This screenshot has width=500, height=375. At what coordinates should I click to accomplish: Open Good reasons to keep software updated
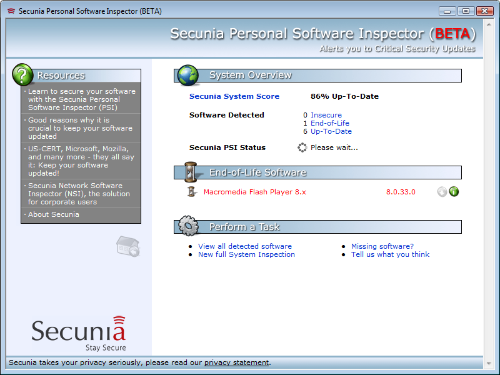pyautogui.click(x=81, y=128)
